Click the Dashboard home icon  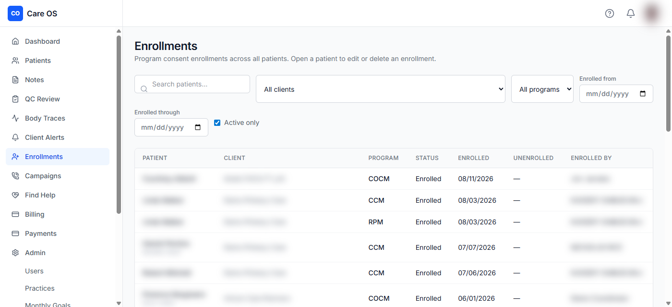coord(15,41)
